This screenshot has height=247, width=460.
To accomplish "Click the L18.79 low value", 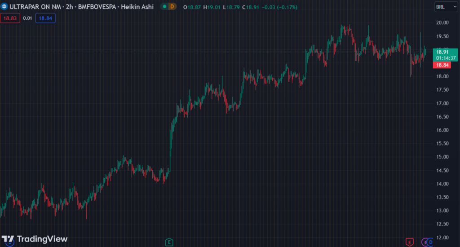I will point(231,7).
